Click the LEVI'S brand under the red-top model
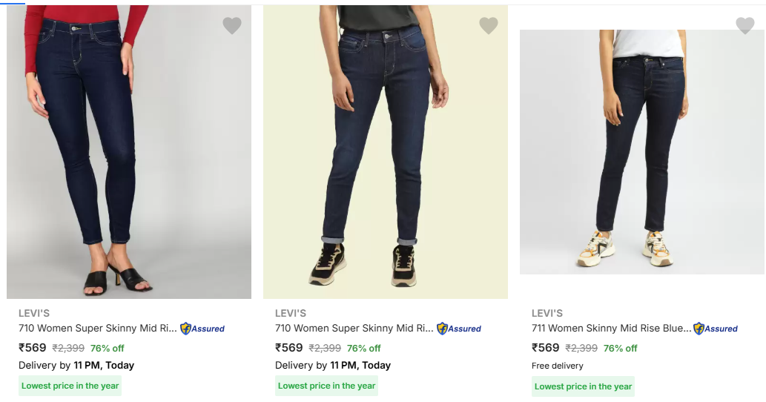The image size is (766, 402). point(34,313)
